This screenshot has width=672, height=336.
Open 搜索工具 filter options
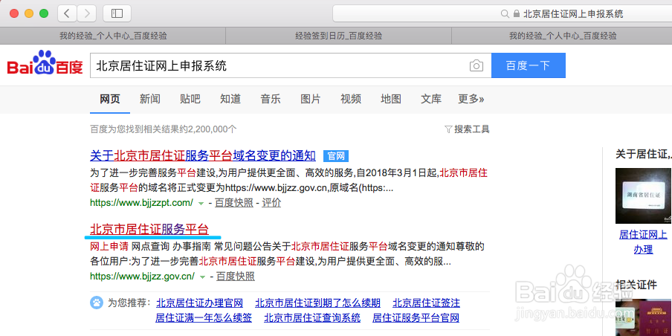point(467,129)
